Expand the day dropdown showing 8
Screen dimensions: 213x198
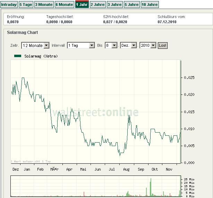point(111,45)
